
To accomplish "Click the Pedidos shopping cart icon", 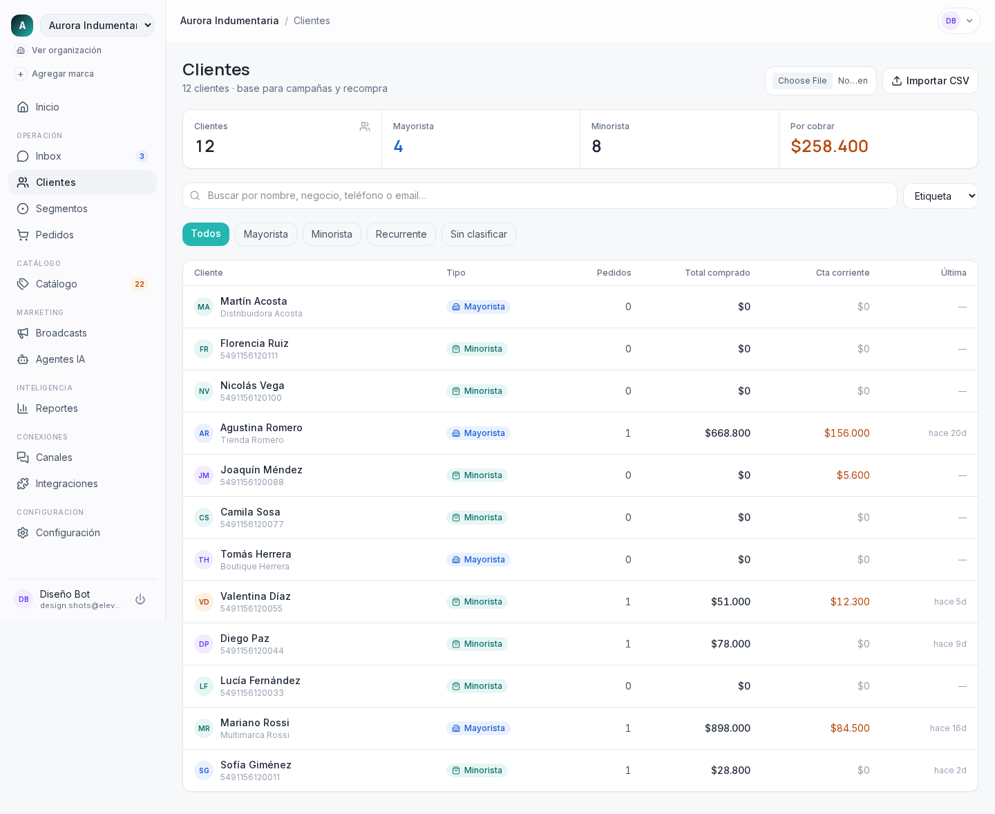I will pyautogui.click(x=23, y=235).
